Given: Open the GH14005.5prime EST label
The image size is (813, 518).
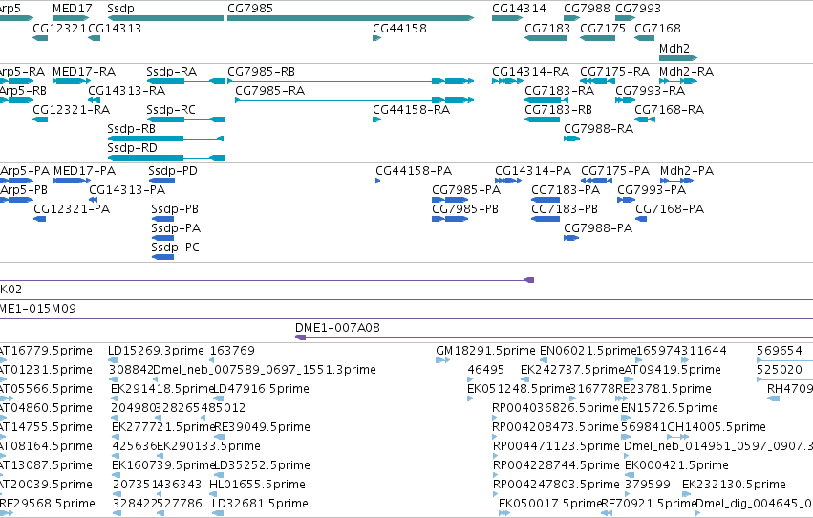Looking at the screenshot, I should (x=717, y=427).
